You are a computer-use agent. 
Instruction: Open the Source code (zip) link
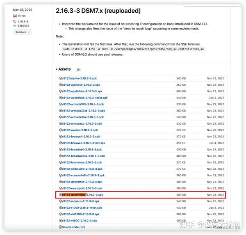point(73,227)
